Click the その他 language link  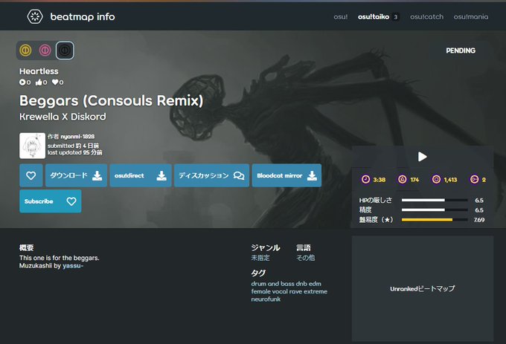[x=305, y=258]
